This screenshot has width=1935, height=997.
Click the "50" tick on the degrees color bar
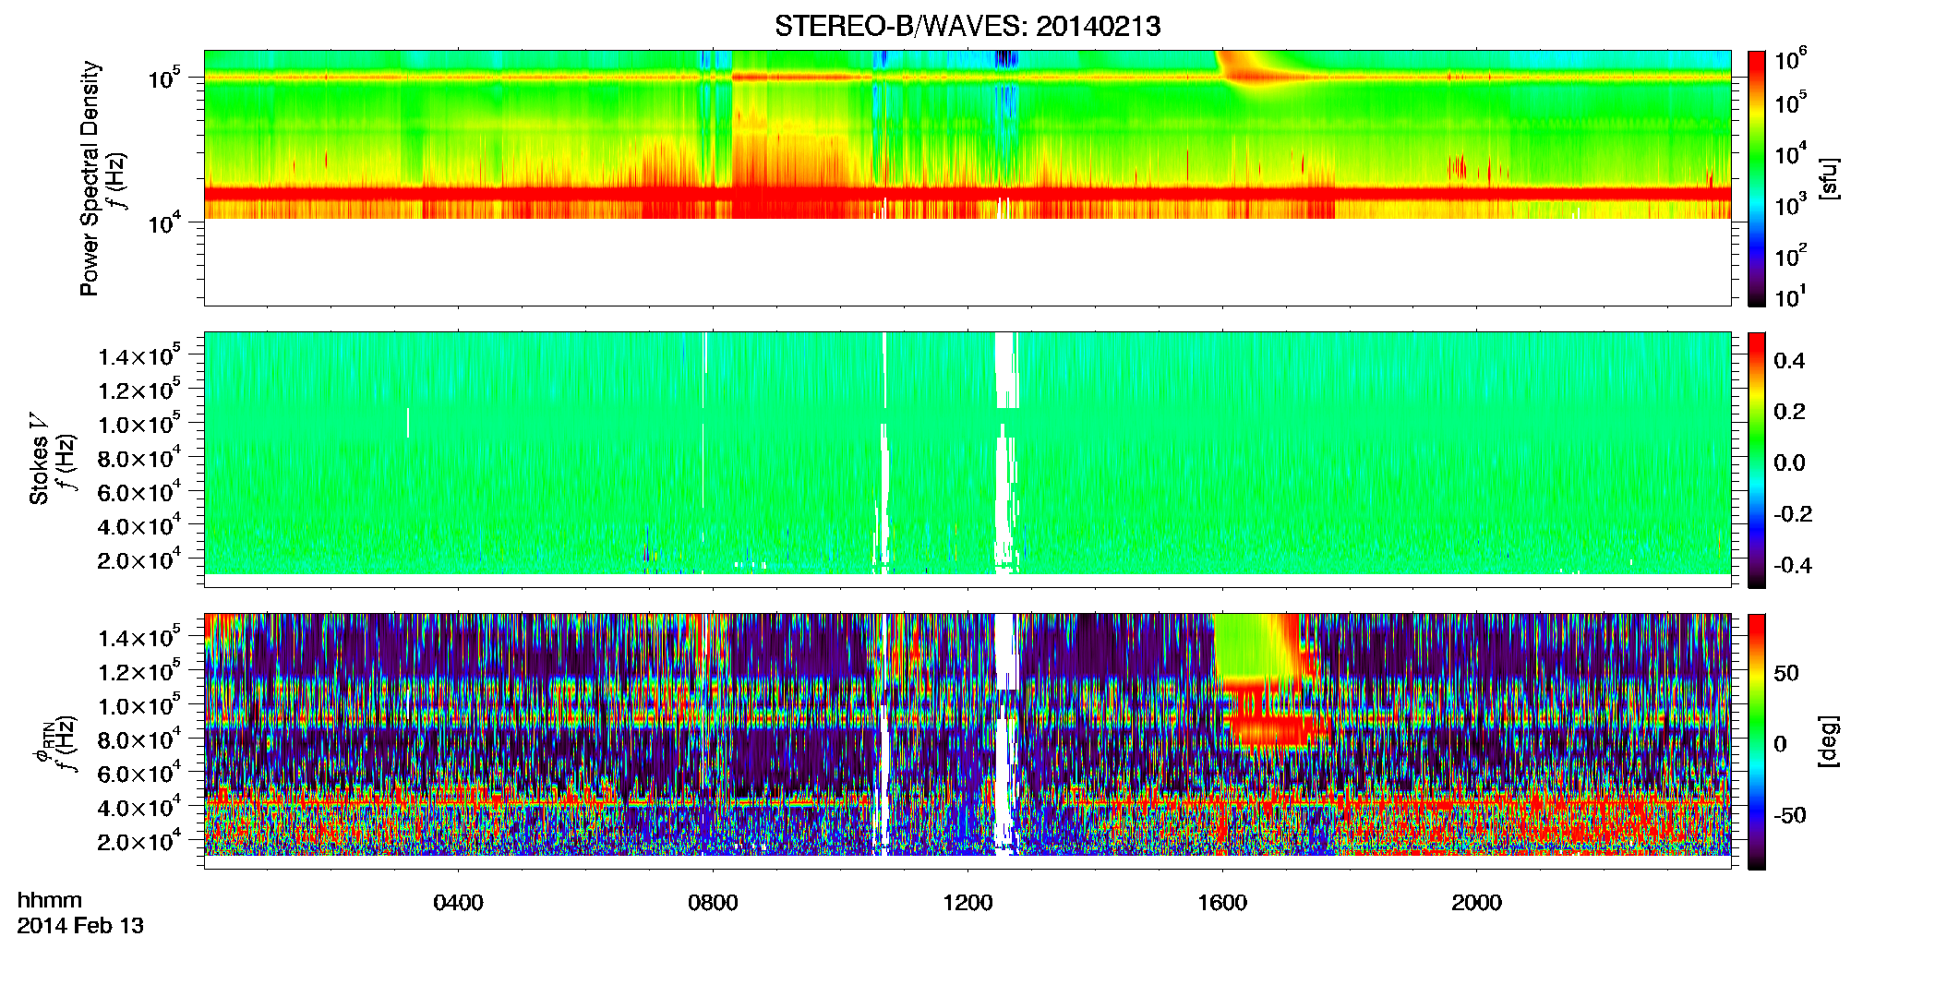click(x=1786, y=673)
